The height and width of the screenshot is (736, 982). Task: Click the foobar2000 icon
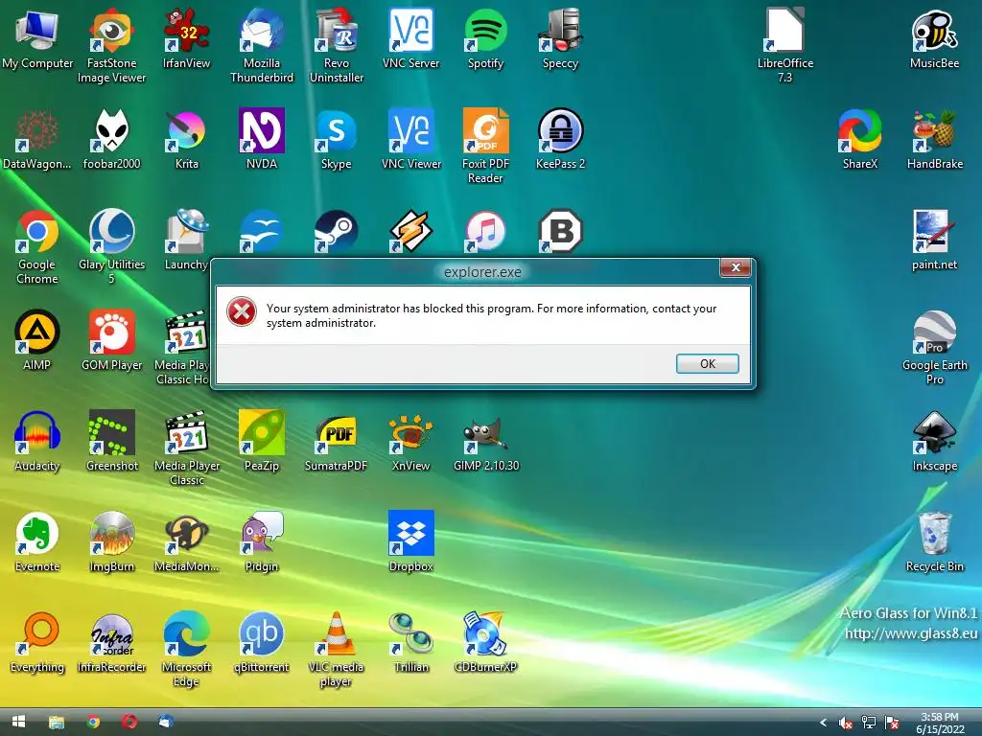point(111,140)
